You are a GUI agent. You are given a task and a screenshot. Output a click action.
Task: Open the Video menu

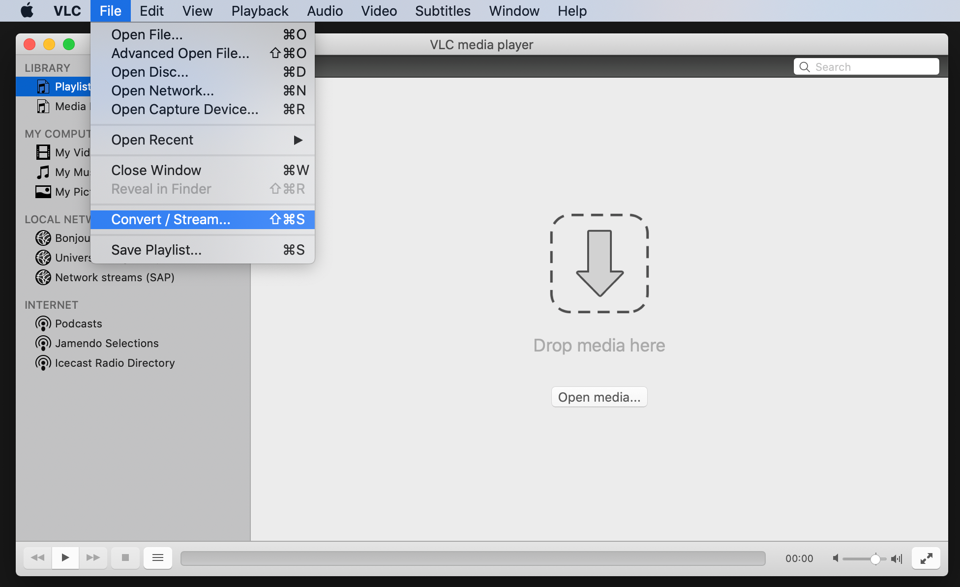[379, 11]
